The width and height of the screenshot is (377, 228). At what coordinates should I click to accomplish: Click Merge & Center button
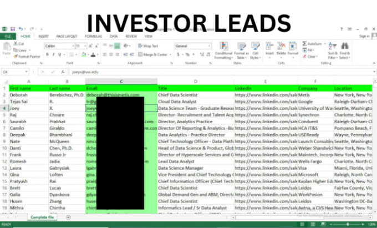[x=152, y=55]
